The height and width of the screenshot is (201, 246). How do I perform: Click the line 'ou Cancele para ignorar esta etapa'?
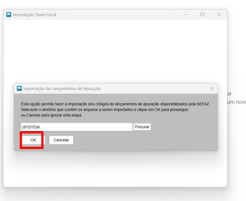[51, 115]
